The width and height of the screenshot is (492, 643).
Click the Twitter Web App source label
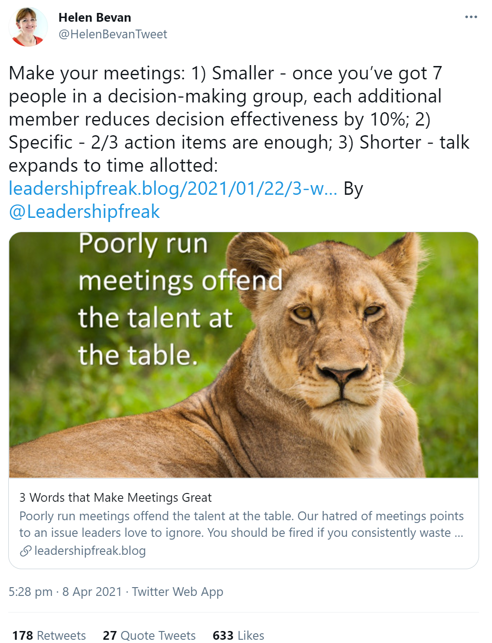tap(177, 592)
